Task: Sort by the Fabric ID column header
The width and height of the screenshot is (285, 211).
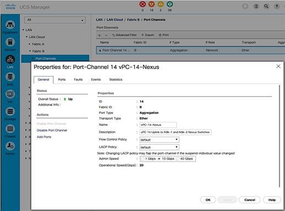Action: coord(140,42)
